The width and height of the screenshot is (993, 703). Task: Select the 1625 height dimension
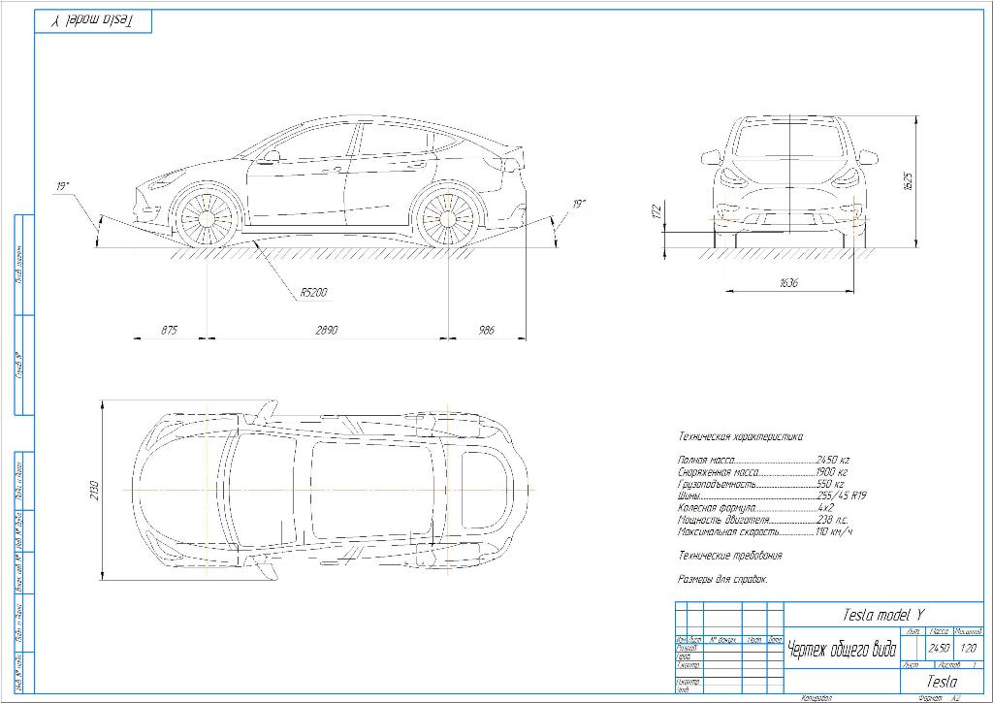coord(909,181)
